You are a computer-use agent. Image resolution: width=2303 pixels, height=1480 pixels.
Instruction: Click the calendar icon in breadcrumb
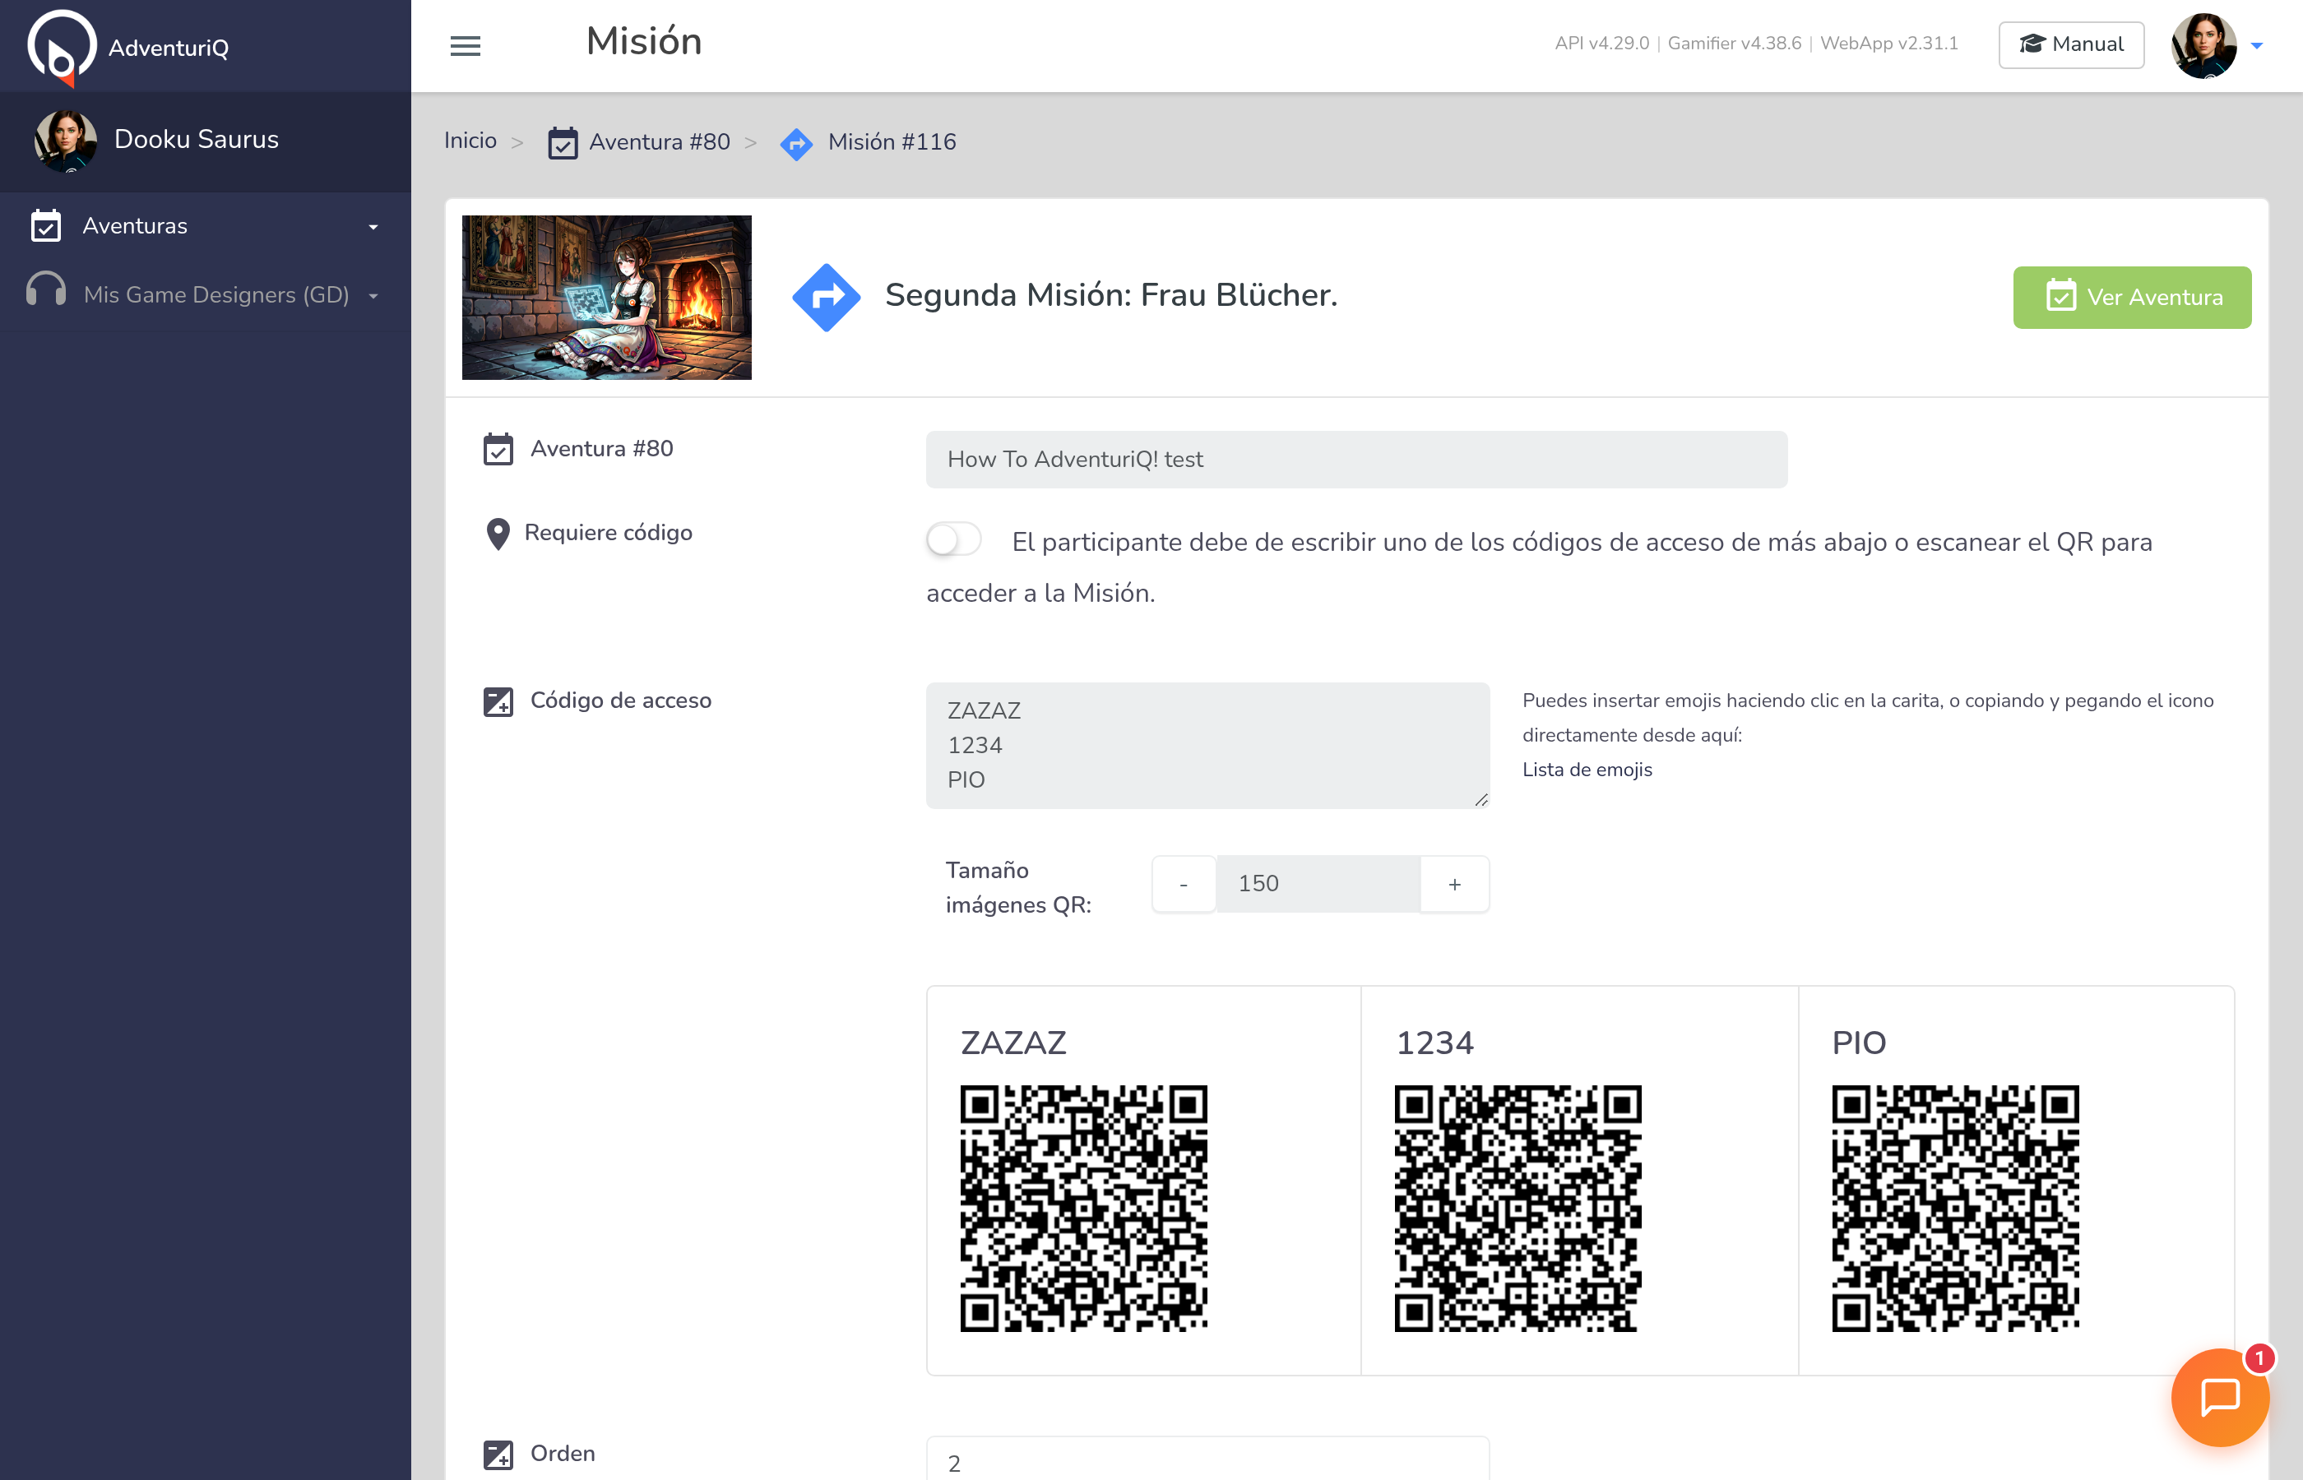(x=563, y=143)
